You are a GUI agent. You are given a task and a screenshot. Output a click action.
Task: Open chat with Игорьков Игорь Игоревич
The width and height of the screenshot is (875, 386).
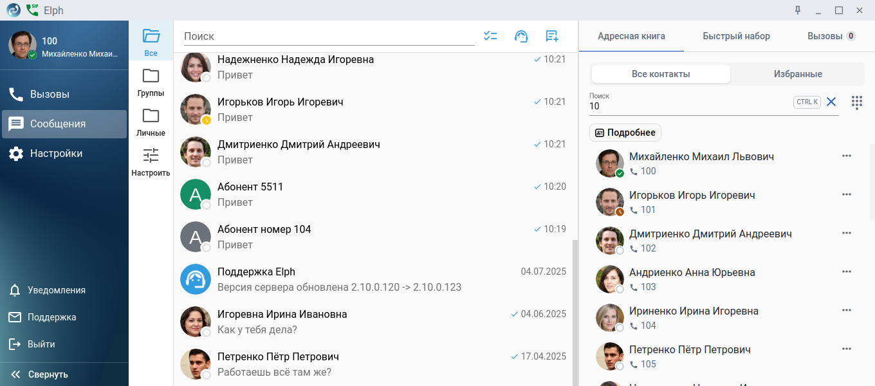click(373, 109)
